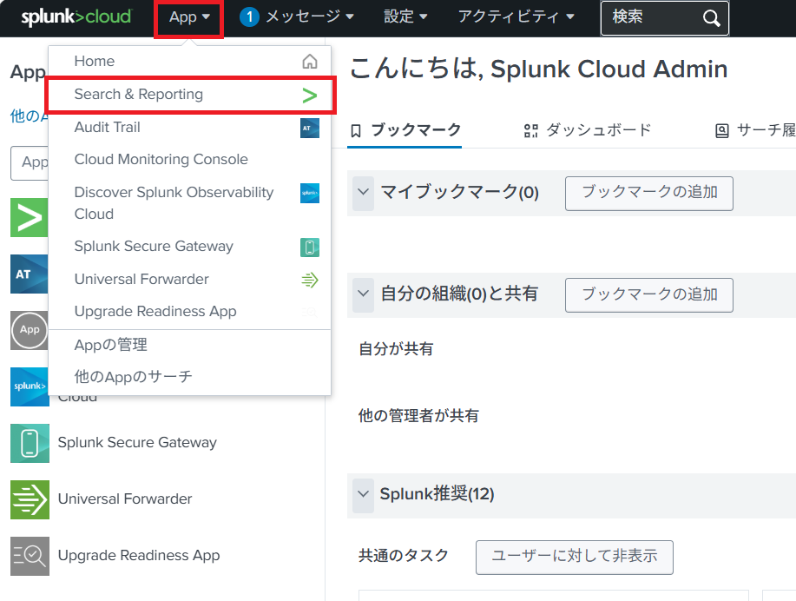
Task: Open the アクティビティ dropdown menu
Action: (x=516, y=17)
